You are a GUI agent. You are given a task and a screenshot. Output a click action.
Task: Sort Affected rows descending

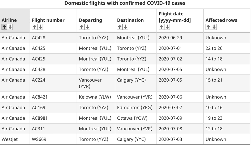coord(214,27)
